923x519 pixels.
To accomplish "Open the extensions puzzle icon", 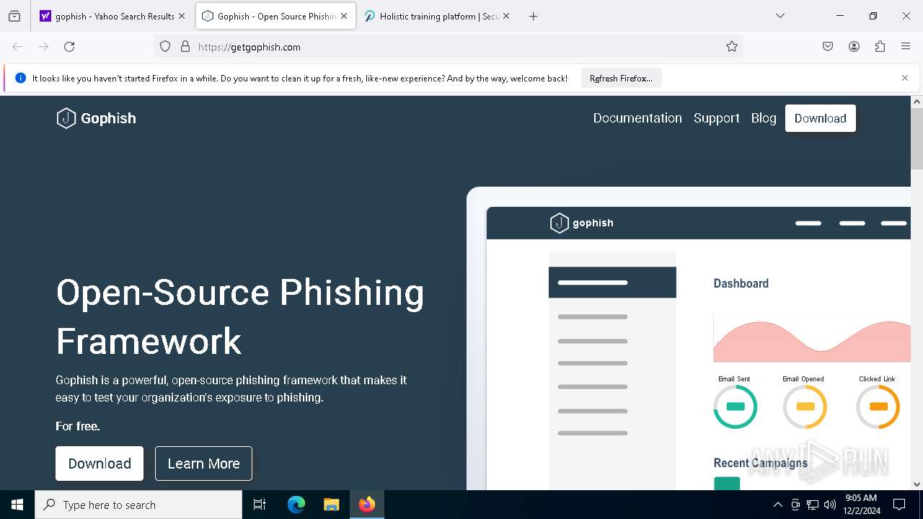I will (x=880, y=47).
